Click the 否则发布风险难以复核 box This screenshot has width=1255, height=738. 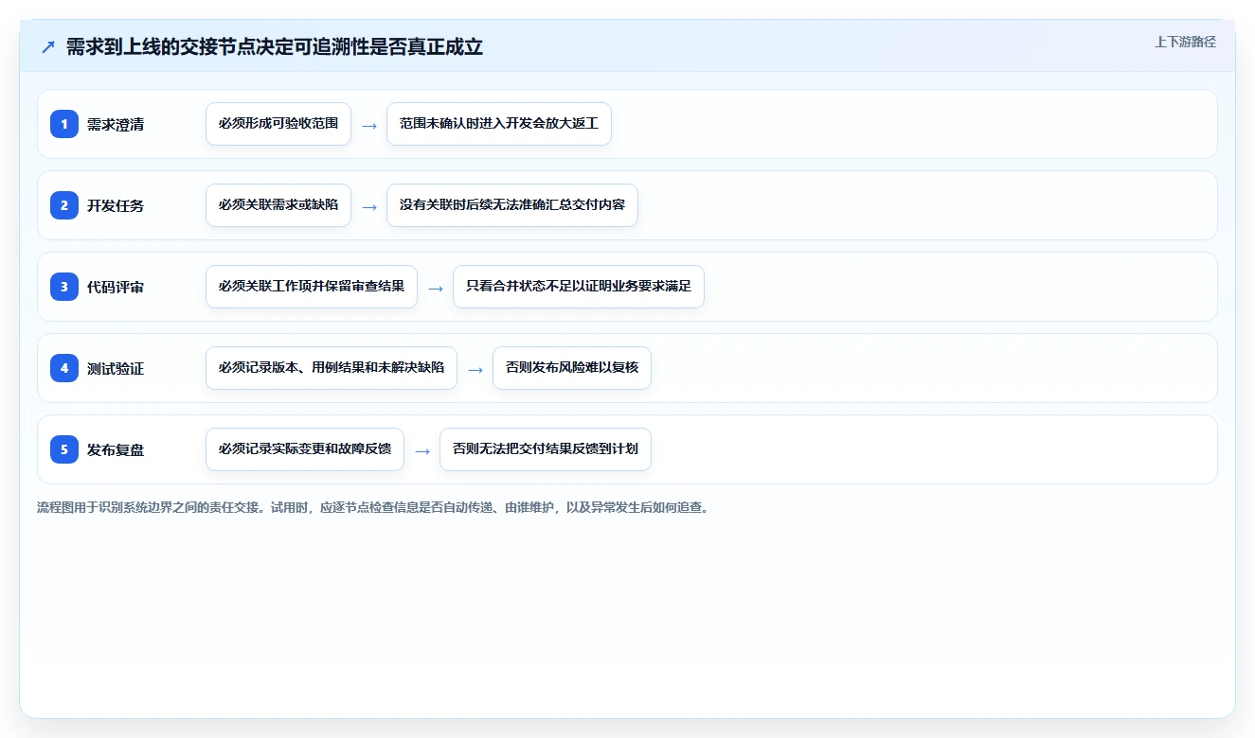(x=572, y=368)
